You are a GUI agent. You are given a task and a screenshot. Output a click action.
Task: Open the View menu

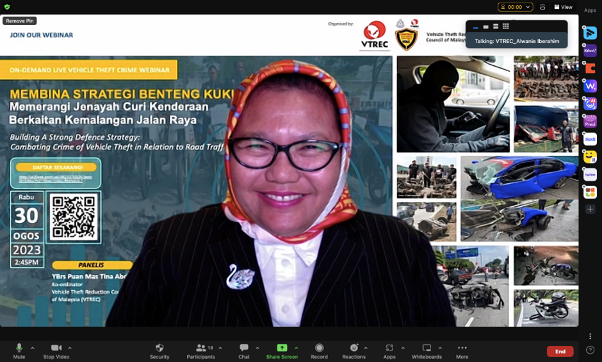[564, 7]
